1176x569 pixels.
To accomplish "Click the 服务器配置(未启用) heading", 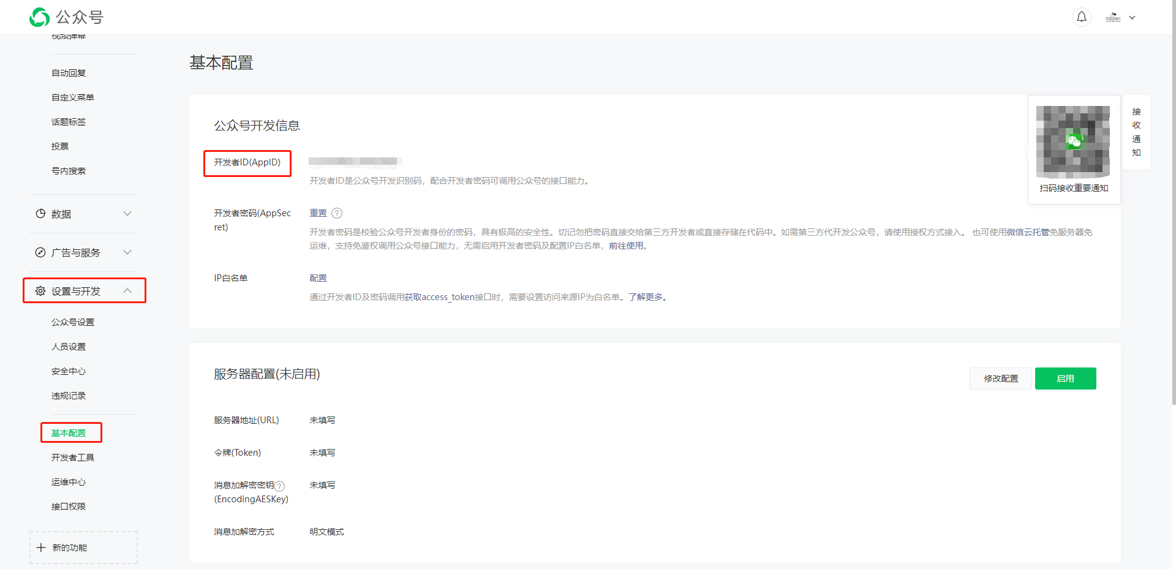I will 266,374.
